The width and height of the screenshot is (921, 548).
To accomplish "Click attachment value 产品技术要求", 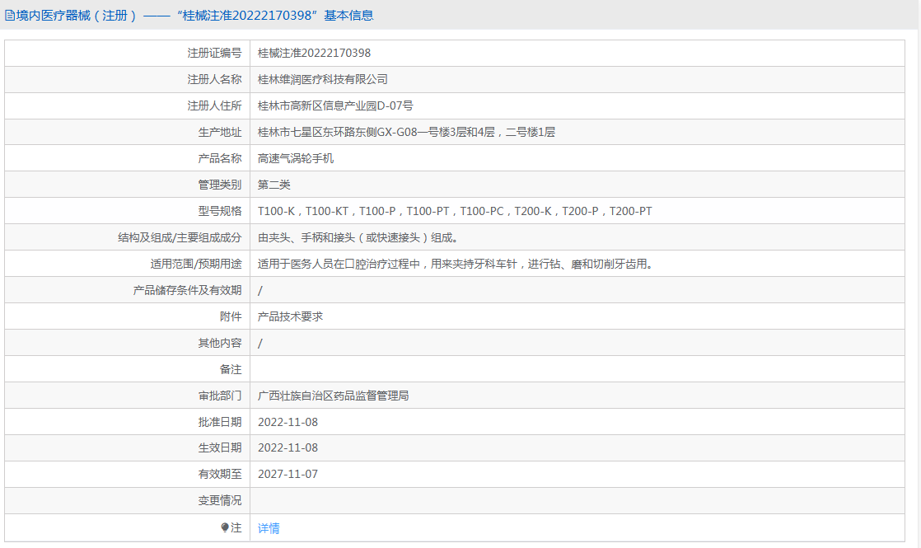I will pyautogui.click(x=290, y=316).
